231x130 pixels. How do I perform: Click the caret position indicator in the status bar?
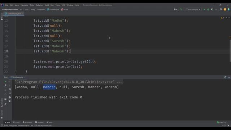(x=223, y=126)
